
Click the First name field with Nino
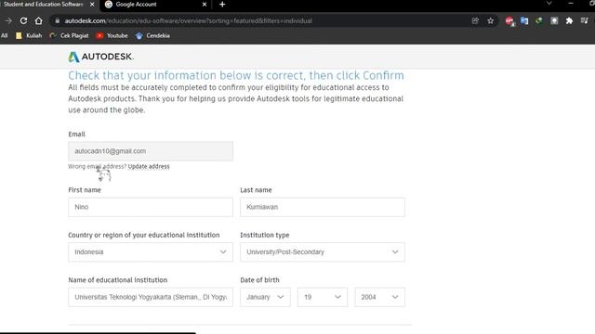(151, 207)
